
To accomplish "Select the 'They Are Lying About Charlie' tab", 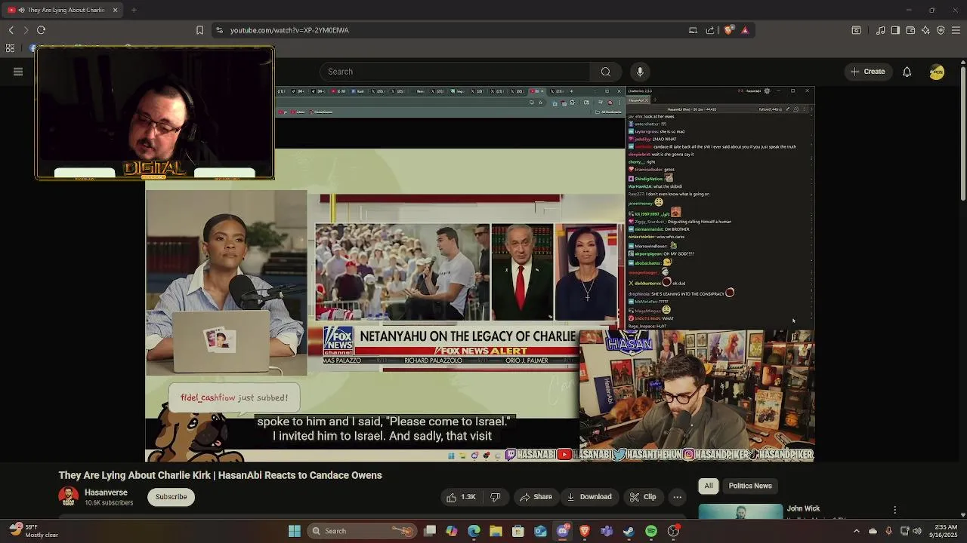I will 62,10.
